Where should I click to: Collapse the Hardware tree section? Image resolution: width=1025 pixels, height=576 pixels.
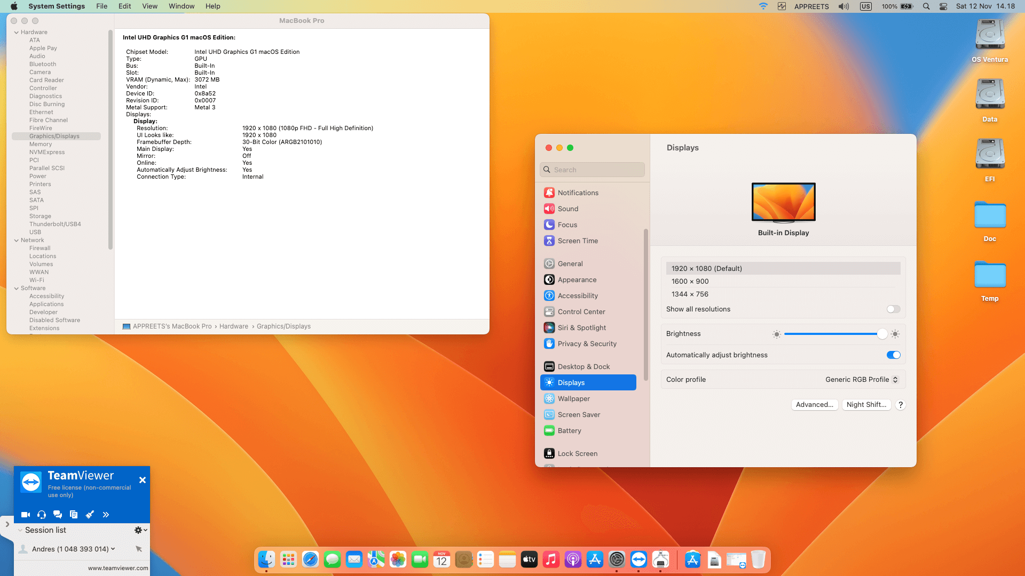[17, 33]
